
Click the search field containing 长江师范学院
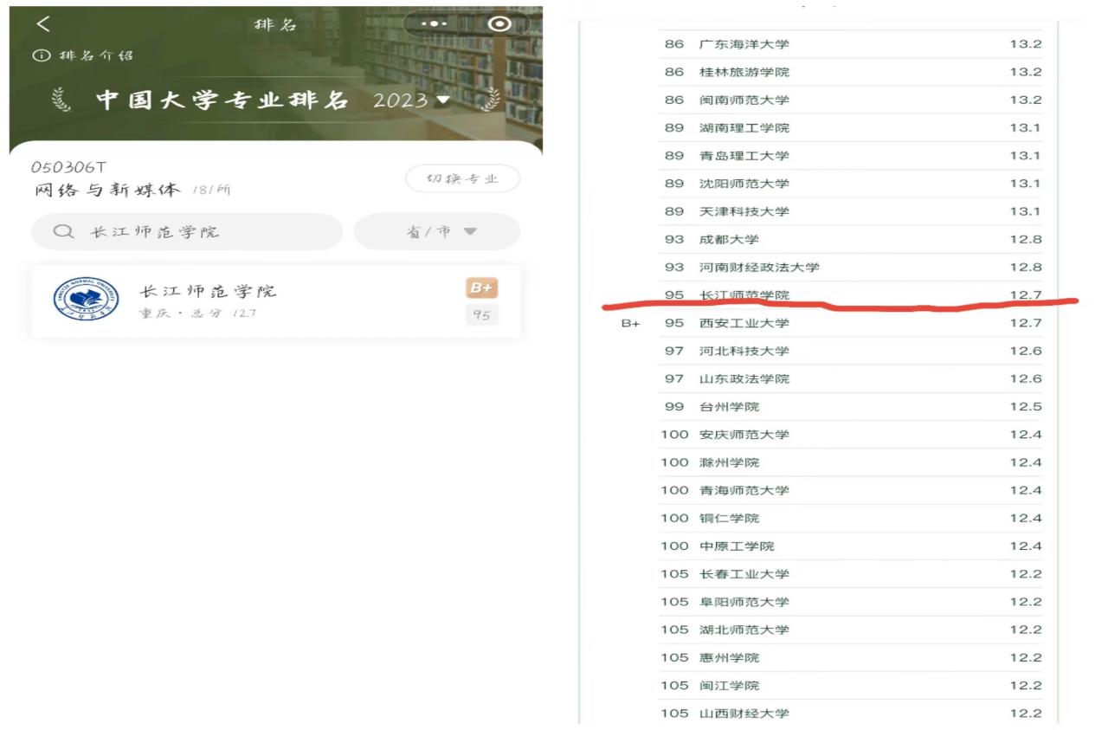point(186,232)
